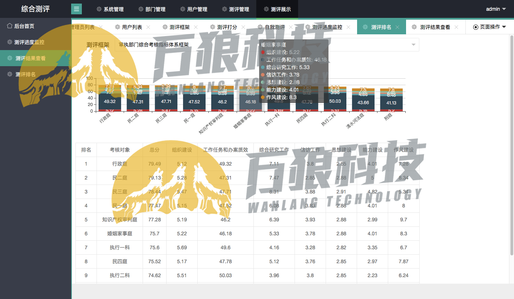Viewport: 514px width, 299px height.
Task: Select the 知识产权审判庭 table cell
Action: click(x=120, y=220)
